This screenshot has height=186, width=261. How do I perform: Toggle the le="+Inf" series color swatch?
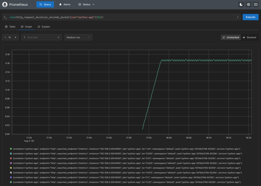(11, 149)
